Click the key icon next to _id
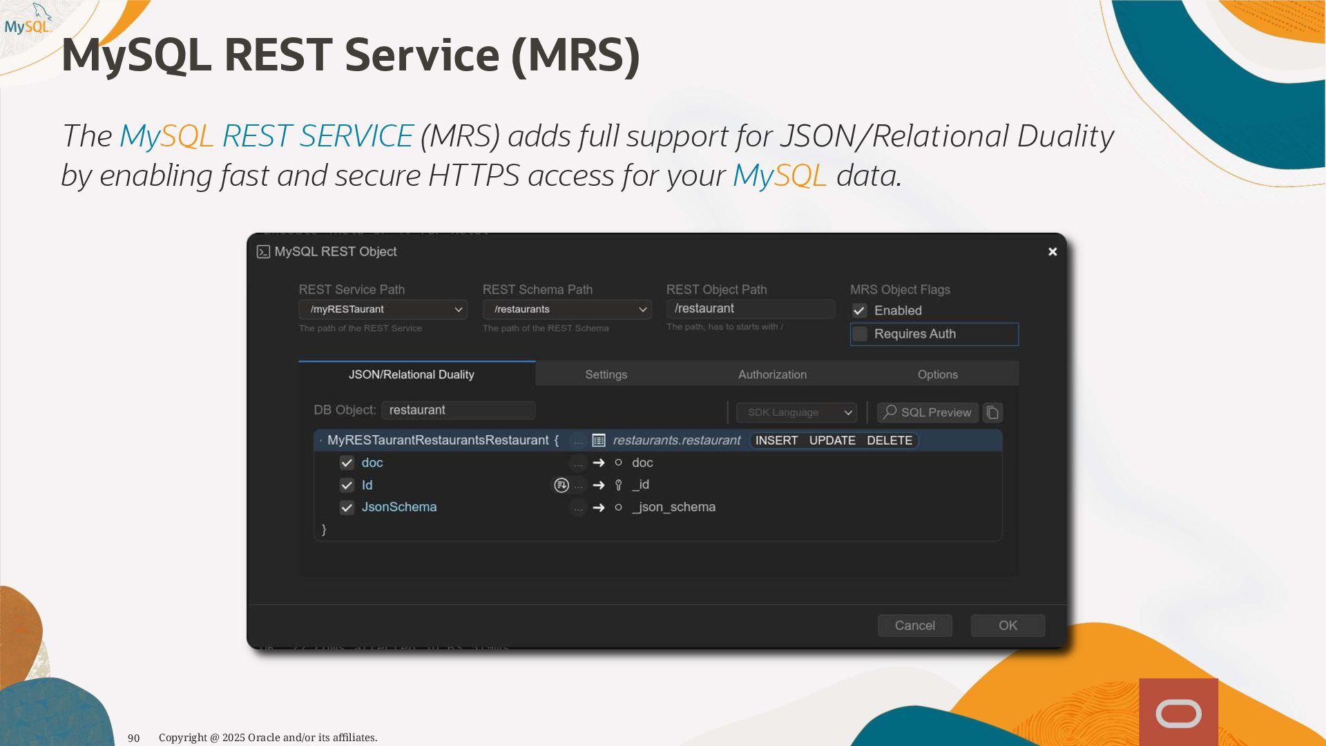Screen dimensions: 1326x746 [618, 486]
